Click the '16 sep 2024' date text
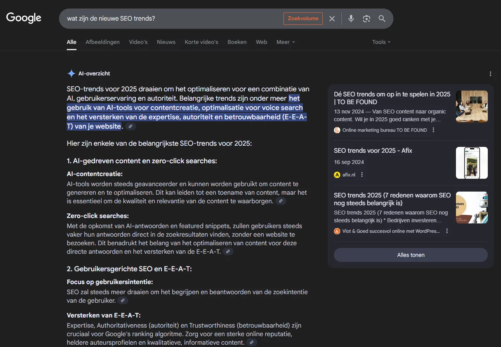 tap(349, 162)
